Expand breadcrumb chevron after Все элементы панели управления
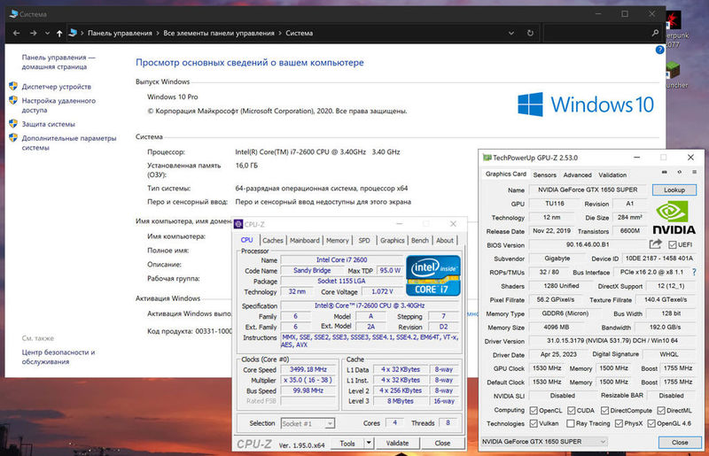Viewport: 709px width, 456px height. [280, 33]
